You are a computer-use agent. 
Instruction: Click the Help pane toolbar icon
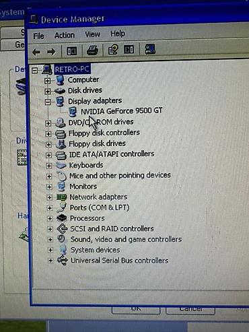pyautogui.click(x=129, y=49)
